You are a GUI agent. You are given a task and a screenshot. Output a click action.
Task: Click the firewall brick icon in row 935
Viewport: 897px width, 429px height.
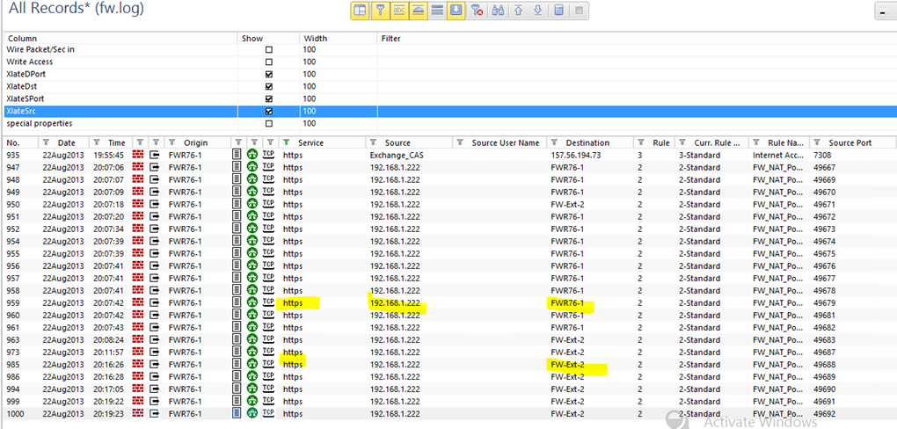138,155
